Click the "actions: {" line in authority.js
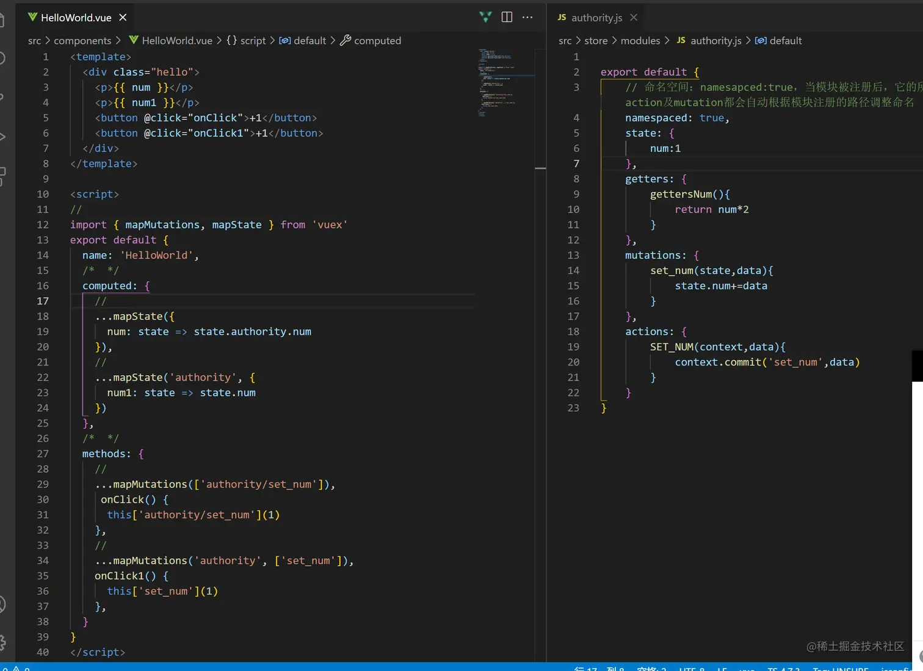This screenshot has width=923, height=671. [x=656, y=331]
